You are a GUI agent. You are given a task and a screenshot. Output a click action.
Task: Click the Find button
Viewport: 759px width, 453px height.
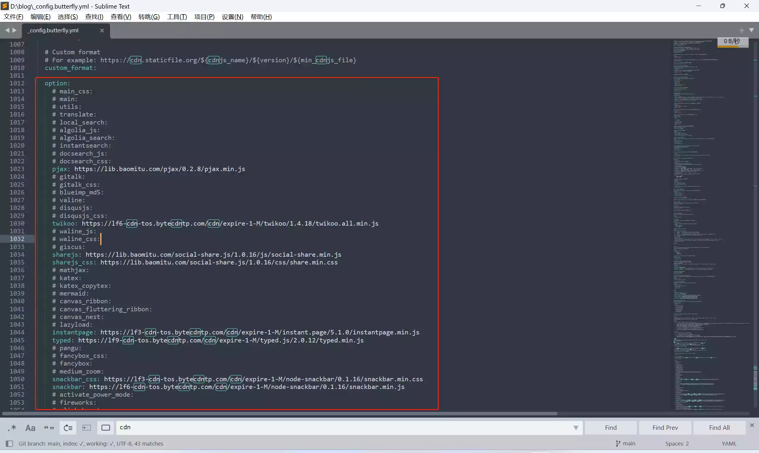point(611,428)
